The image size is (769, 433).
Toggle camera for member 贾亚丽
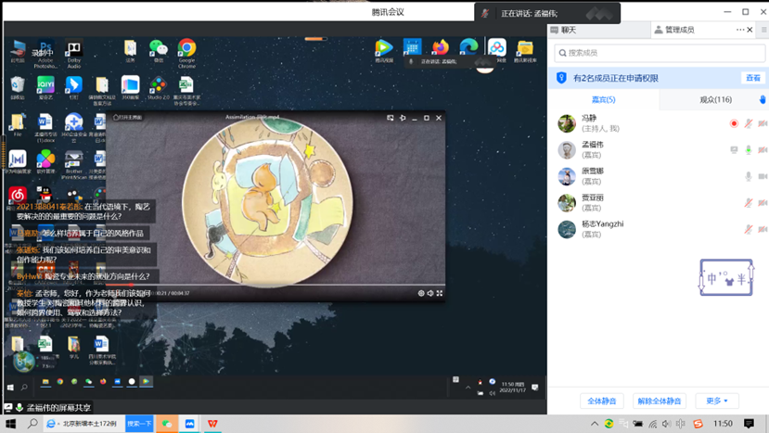763,202
